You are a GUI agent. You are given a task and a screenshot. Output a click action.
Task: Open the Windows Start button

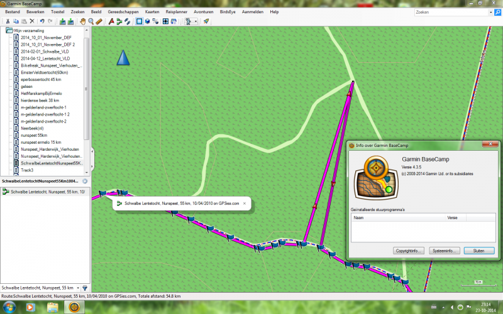tap(9, 307)
